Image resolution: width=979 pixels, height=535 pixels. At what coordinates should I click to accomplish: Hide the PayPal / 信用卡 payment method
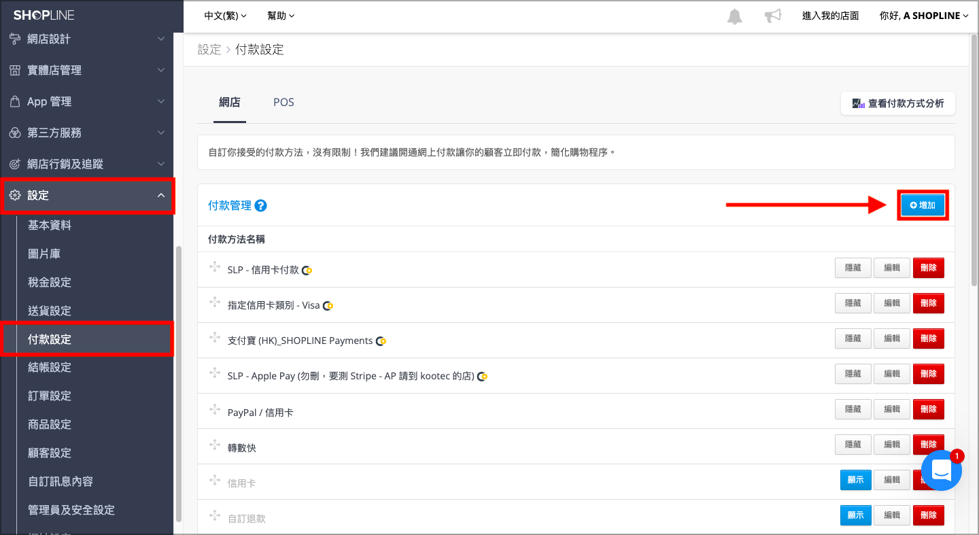[x=853, y=409]
